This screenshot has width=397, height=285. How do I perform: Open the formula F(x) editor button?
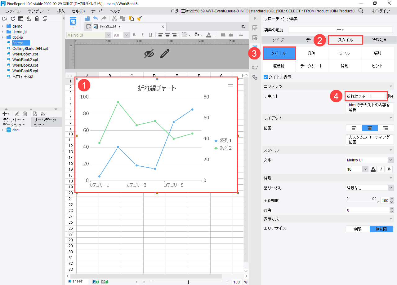pyautogui.click(x=391, y=96)
